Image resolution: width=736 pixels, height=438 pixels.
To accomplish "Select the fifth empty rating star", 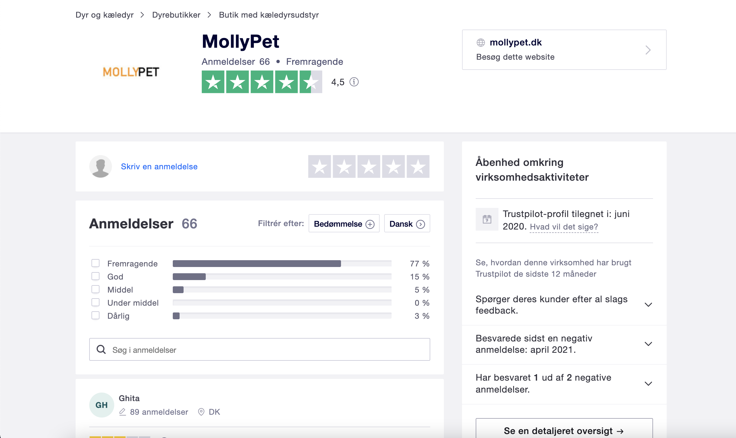I will 418,166.
